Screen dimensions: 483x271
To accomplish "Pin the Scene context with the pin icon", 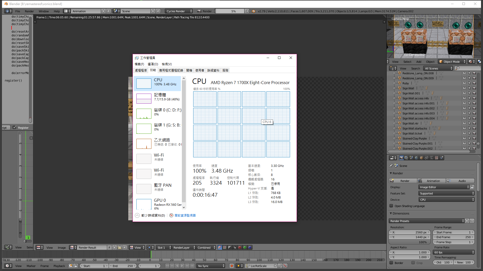I will (x=391, y=166).
